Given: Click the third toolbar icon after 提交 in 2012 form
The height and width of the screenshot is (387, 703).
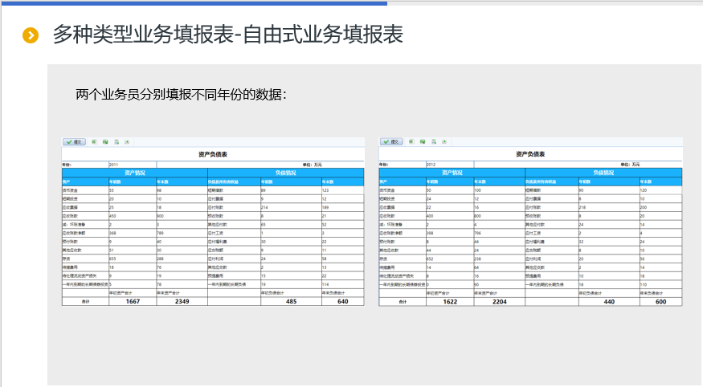Looking at the screenshot, I should tap(433, 142).
